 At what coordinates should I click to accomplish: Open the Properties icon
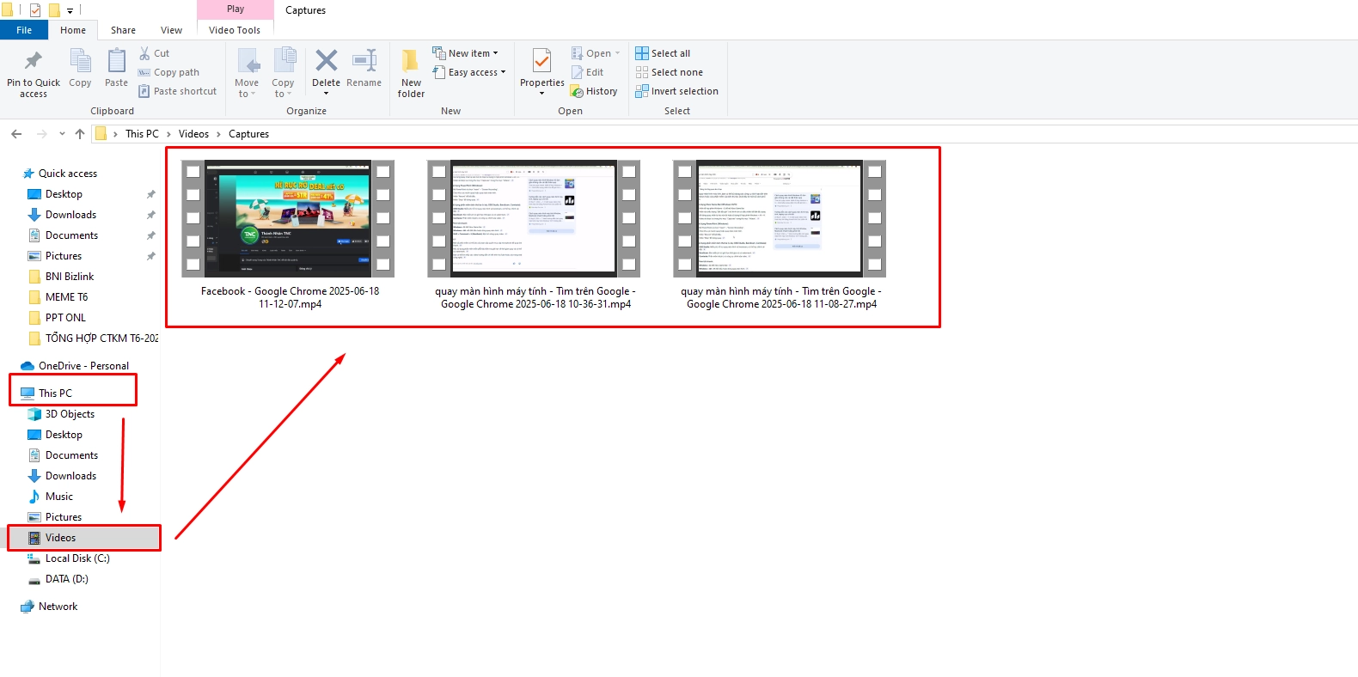(x=541, y=61)
